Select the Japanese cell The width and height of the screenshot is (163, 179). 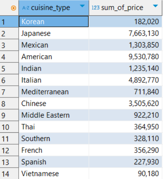click(54, 33)
